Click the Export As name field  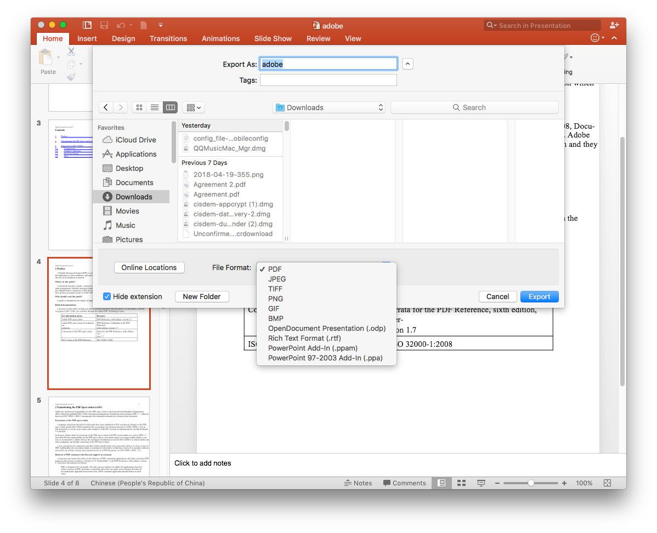(x=328, y=64)
